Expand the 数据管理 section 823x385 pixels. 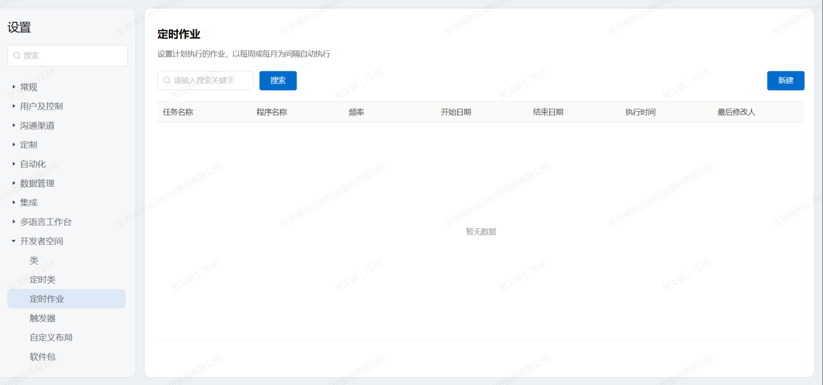(x=37, y=183)
